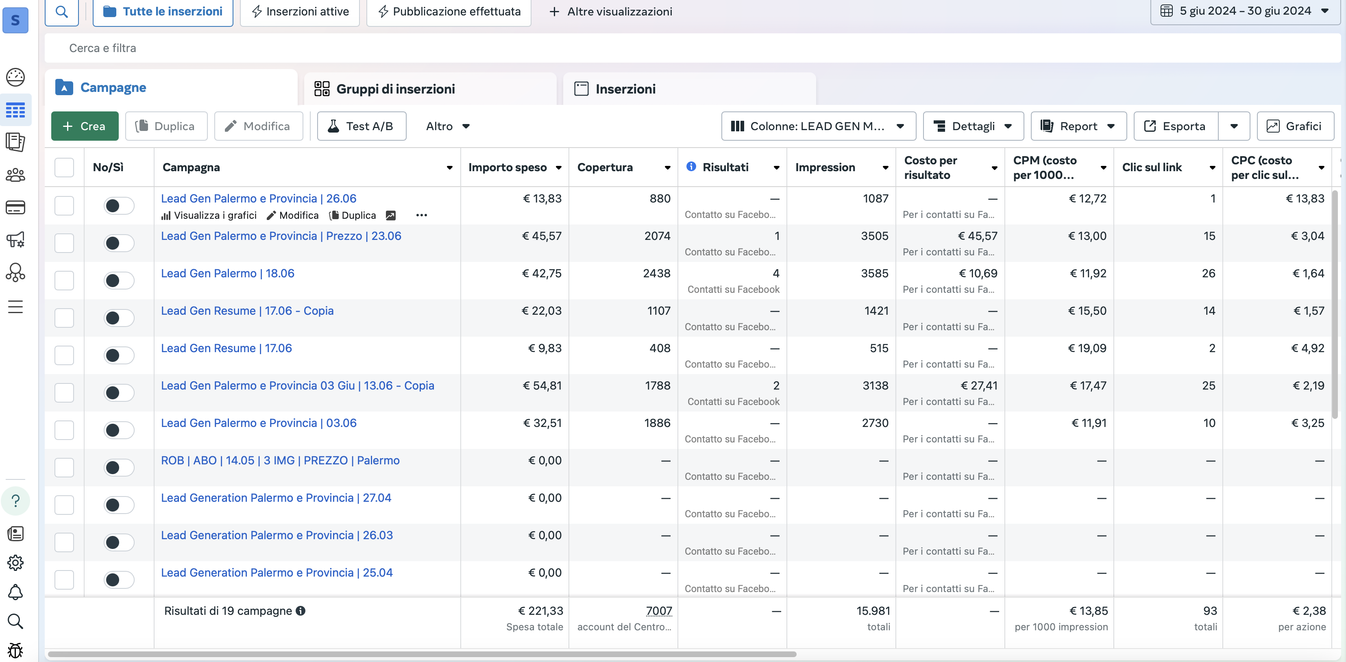Open the Colonne: LEAD GEN dropdown
Image resolution: width=1346 pixels, height=662 pixels.
(818, 126)
